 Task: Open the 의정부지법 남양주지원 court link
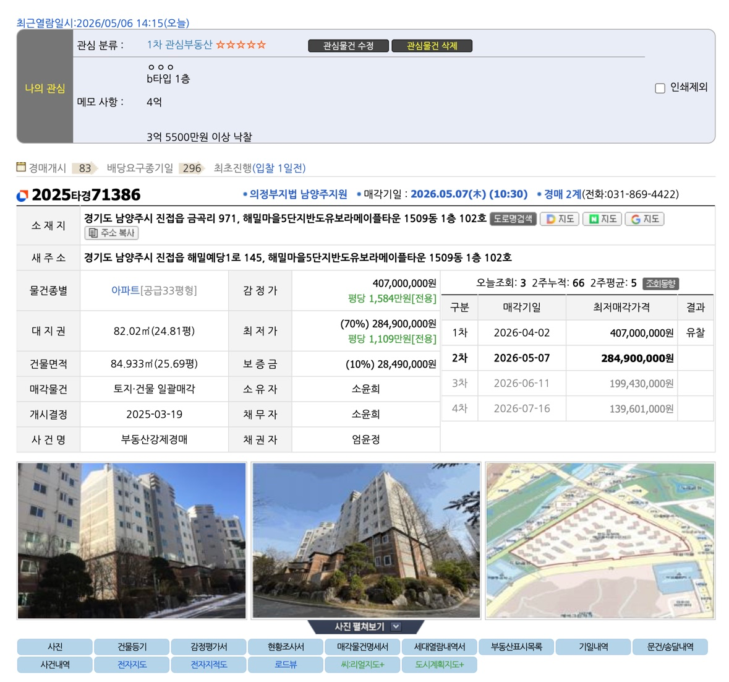pos(299,194)
